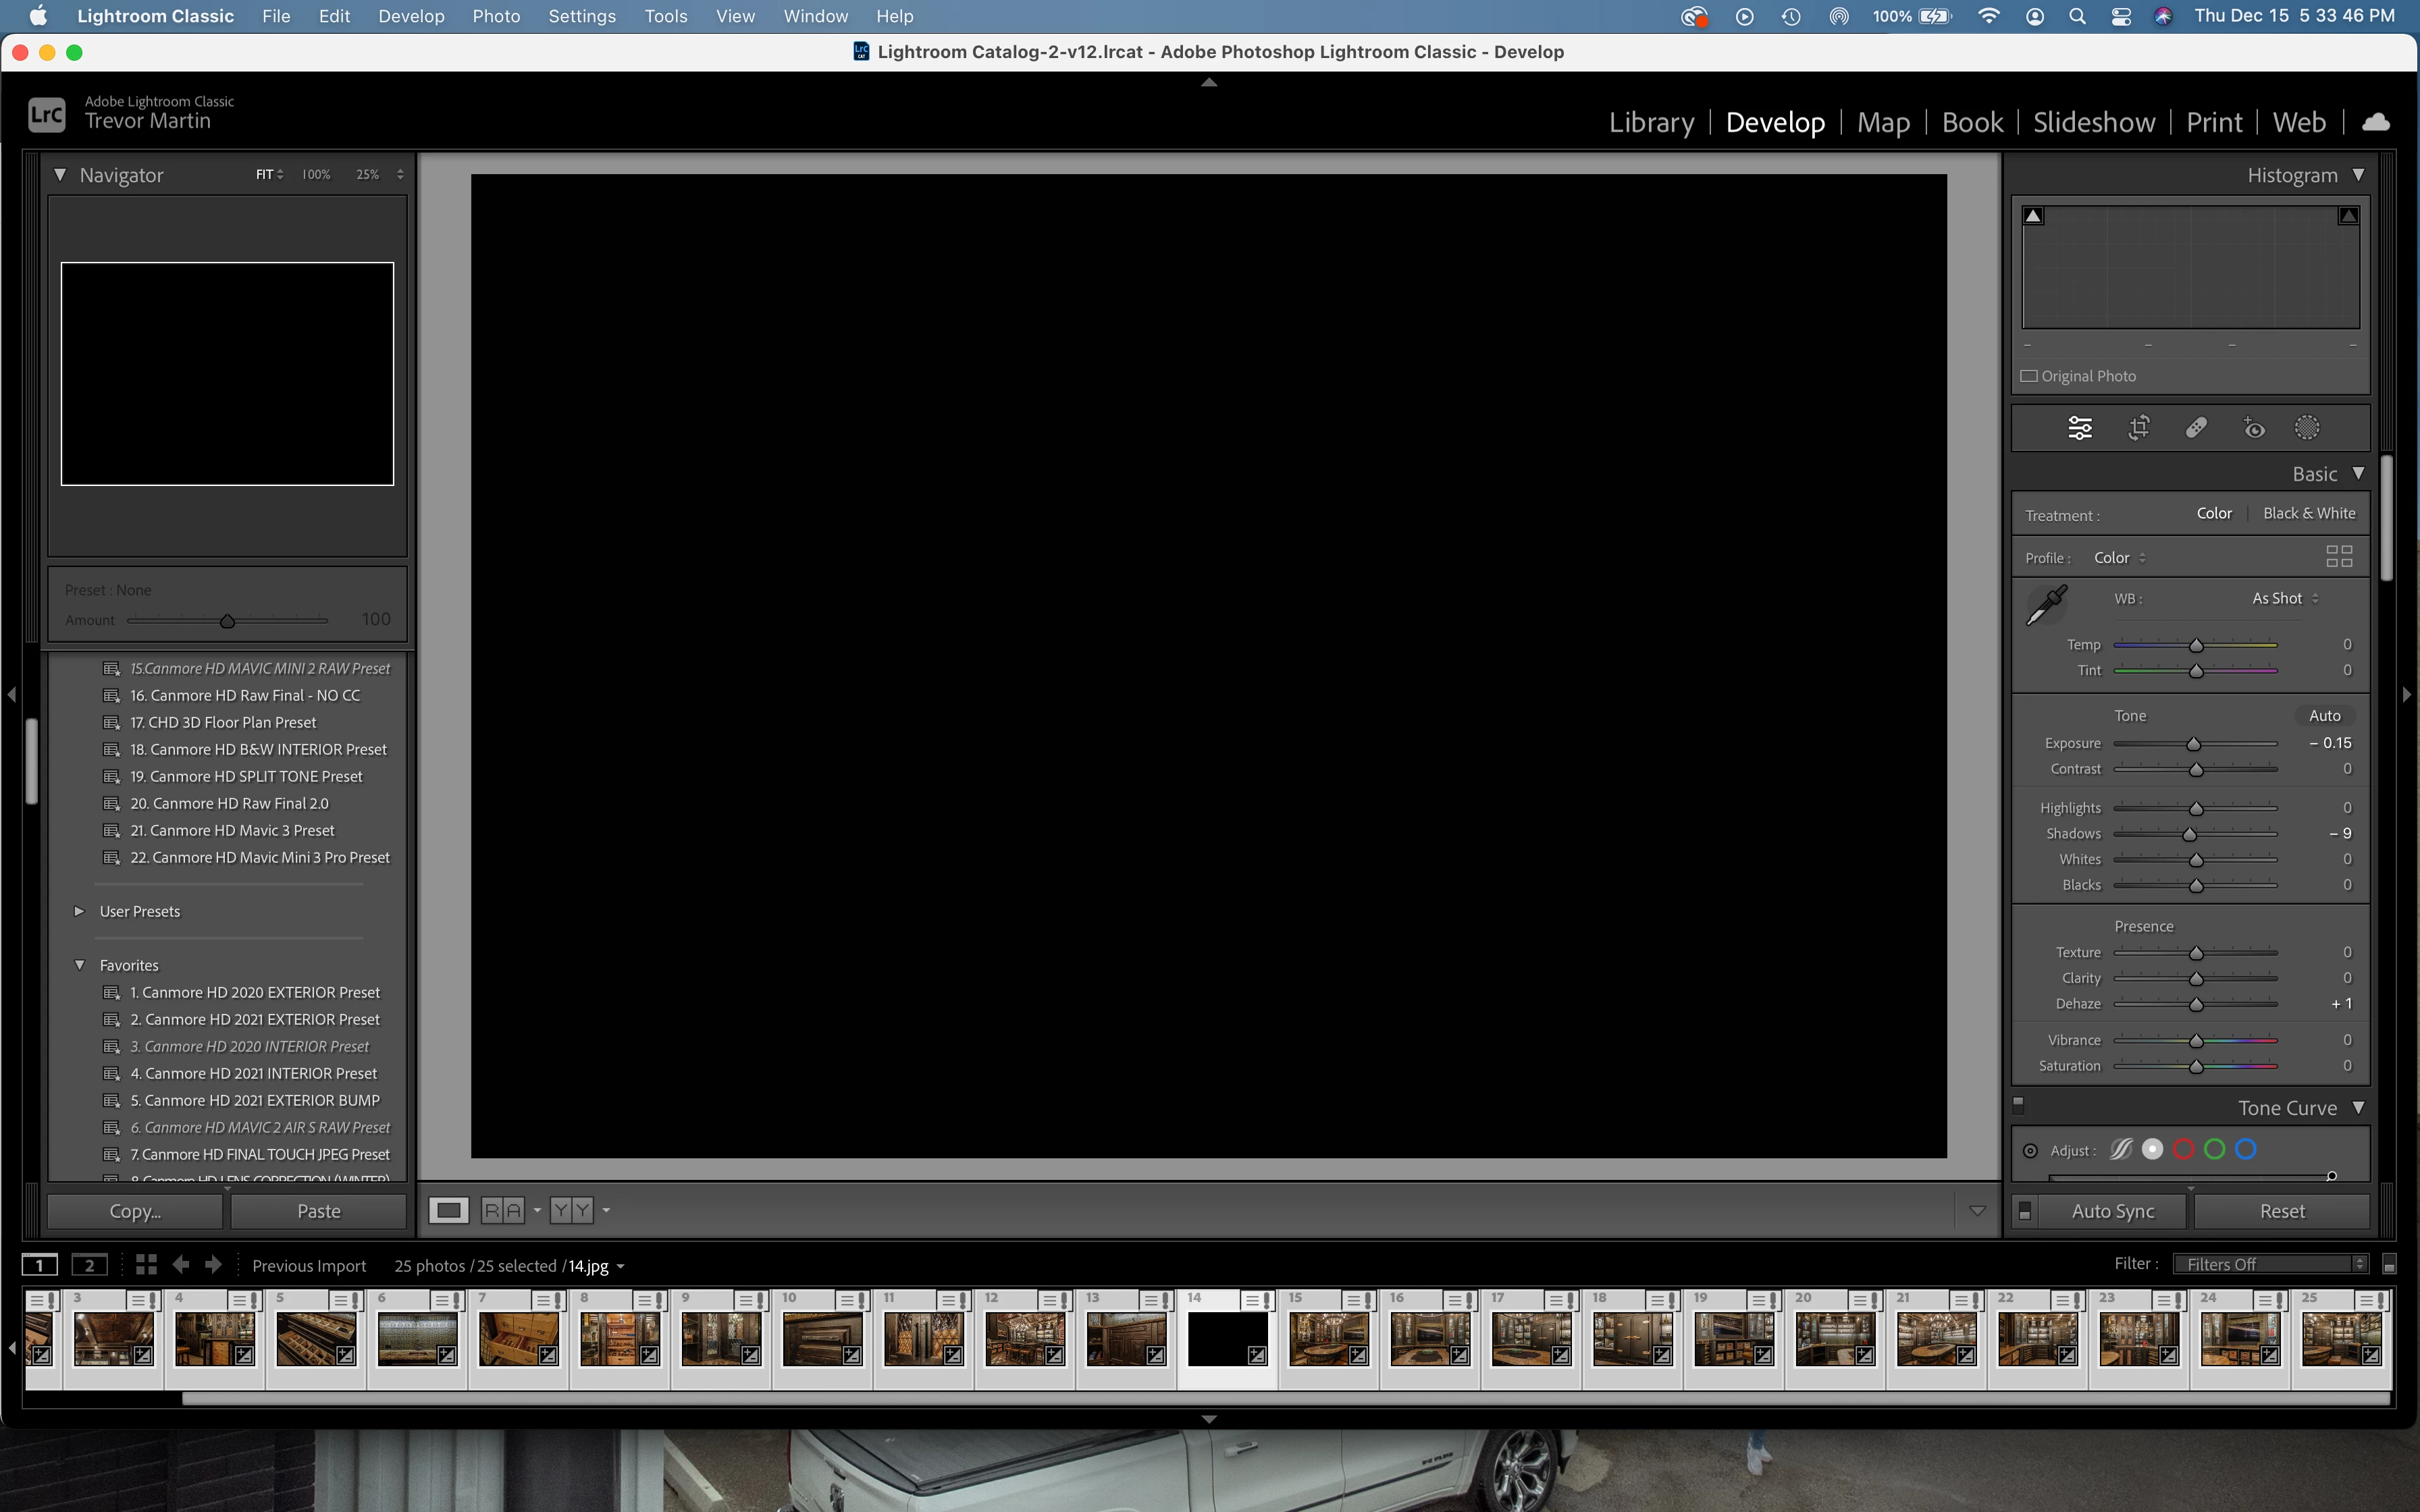
Task: Select the red channel tone curve
Action: [x=2184, y=1150]
